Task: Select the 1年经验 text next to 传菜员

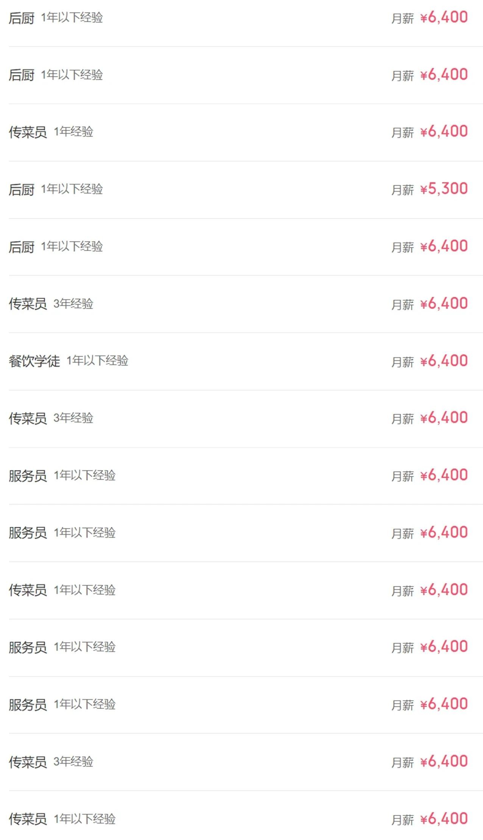Action: tap(73, 132)
